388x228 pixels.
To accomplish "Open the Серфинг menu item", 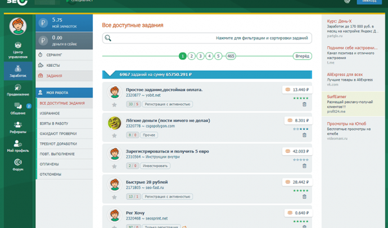I will point(64,55).
